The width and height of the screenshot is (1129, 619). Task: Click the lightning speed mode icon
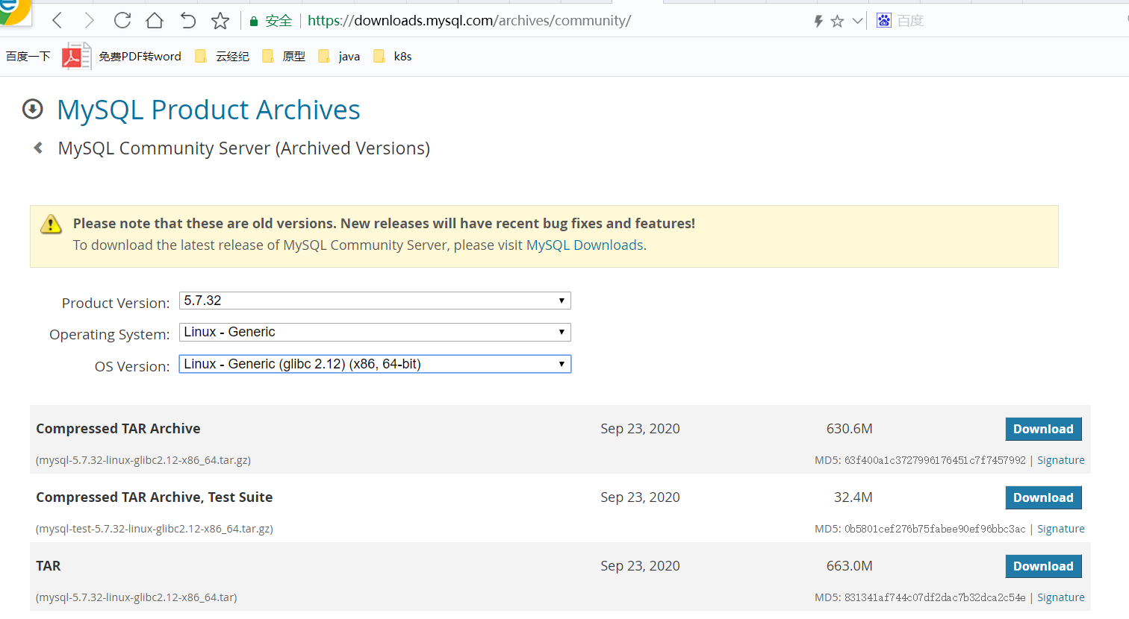tap(818, 21)
